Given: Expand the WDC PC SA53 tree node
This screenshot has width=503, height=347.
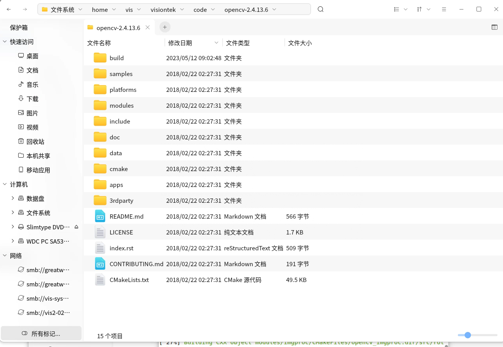Looking at the screenshot, I should tap(13, 241).
